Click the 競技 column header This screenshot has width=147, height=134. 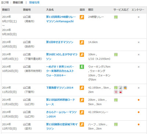click(x=82, y=10)
